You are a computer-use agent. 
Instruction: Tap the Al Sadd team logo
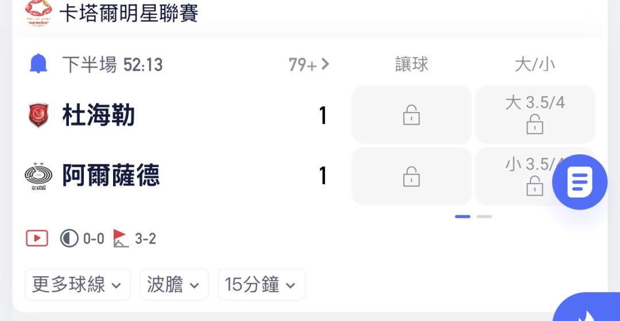[38, 176]
